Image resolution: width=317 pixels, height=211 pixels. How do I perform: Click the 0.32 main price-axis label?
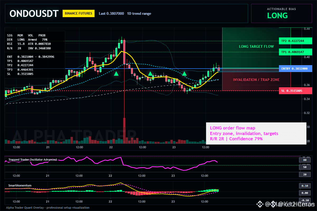pyautogui.click(x=306, y=113)
